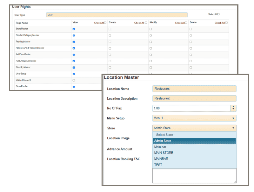Enable Check All for View column
Screen dimensions: 254x192
105,23
